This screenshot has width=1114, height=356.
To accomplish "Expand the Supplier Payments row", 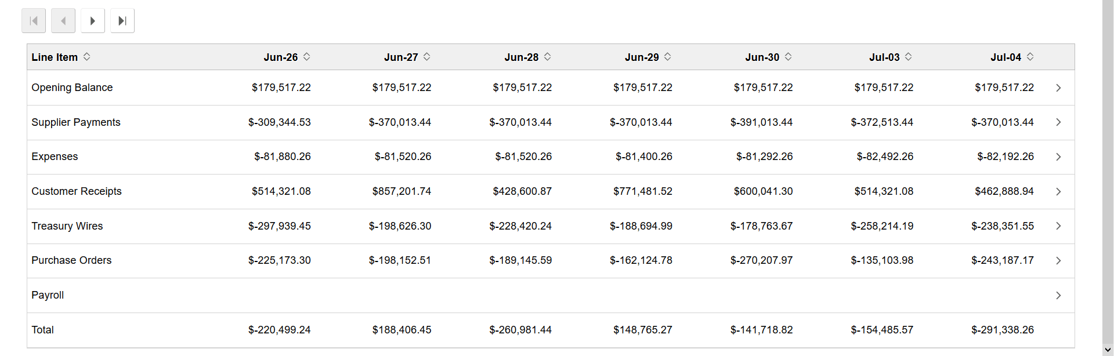I will pos(1058,122).
